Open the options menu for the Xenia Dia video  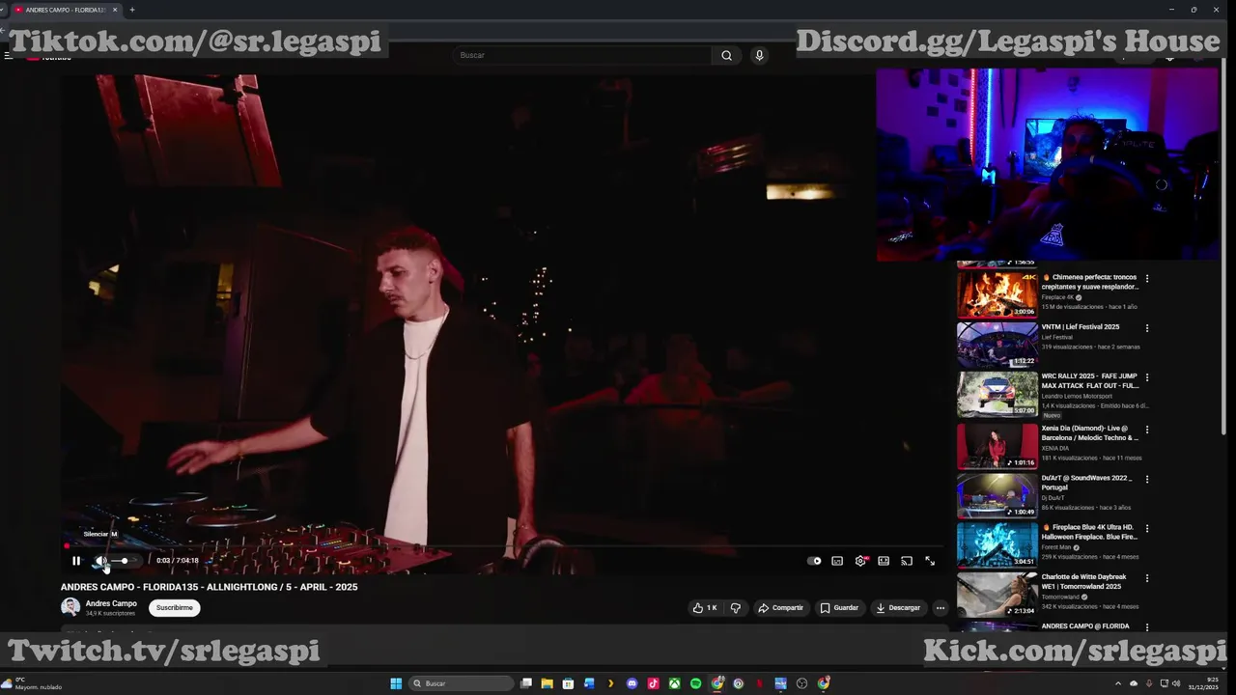(1147, 429)
